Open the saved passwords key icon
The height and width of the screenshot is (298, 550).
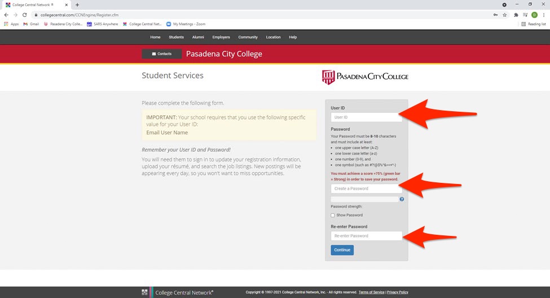tap(495, 15)
